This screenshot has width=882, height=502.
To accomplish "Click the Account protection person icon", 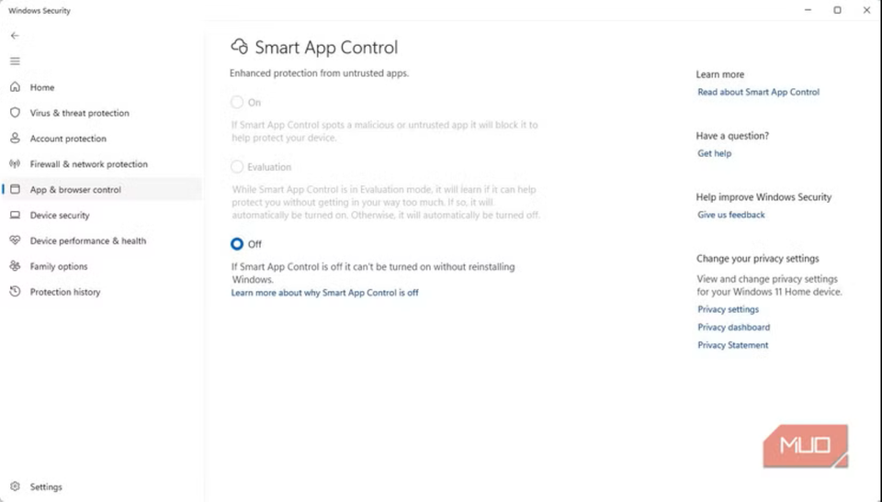I will pyautogui.click(x=15, y=139).
